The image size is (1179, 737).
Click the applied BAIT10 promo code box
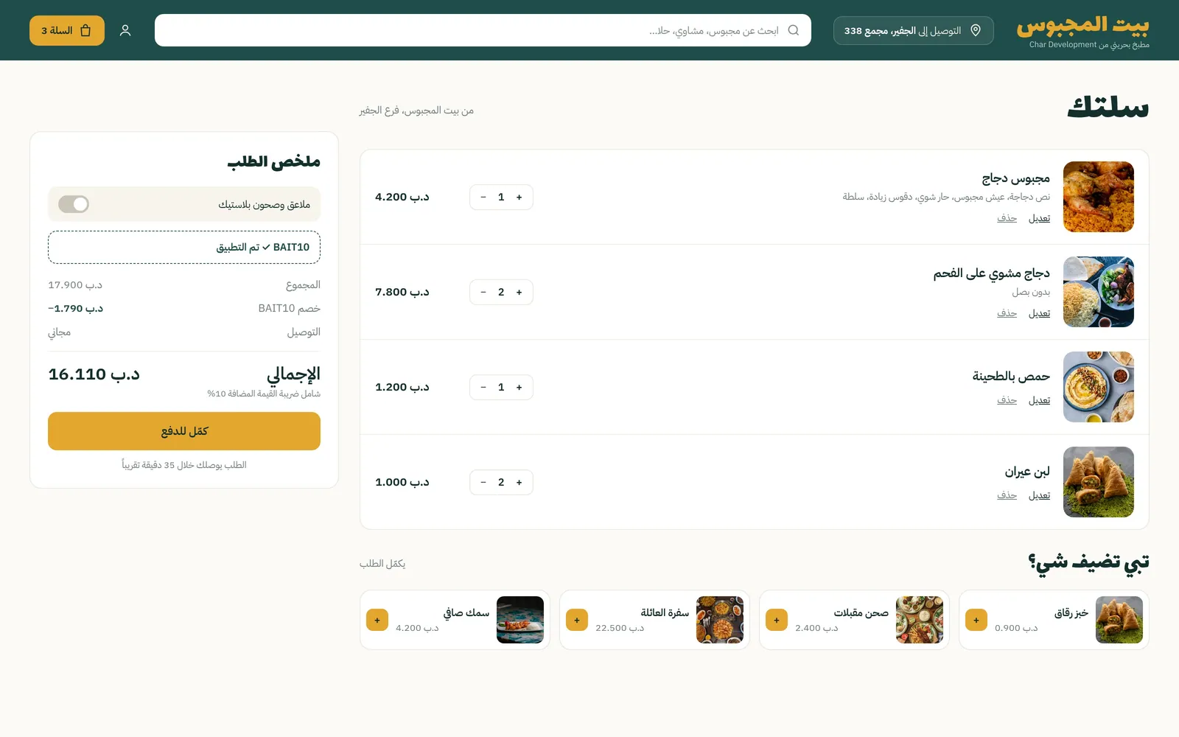(184, 248)
